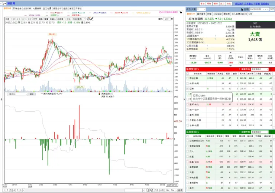Screen dimensions: 275x193
Task: Switch to the 個股分析 tab
Action: click(x=57, y=9)
